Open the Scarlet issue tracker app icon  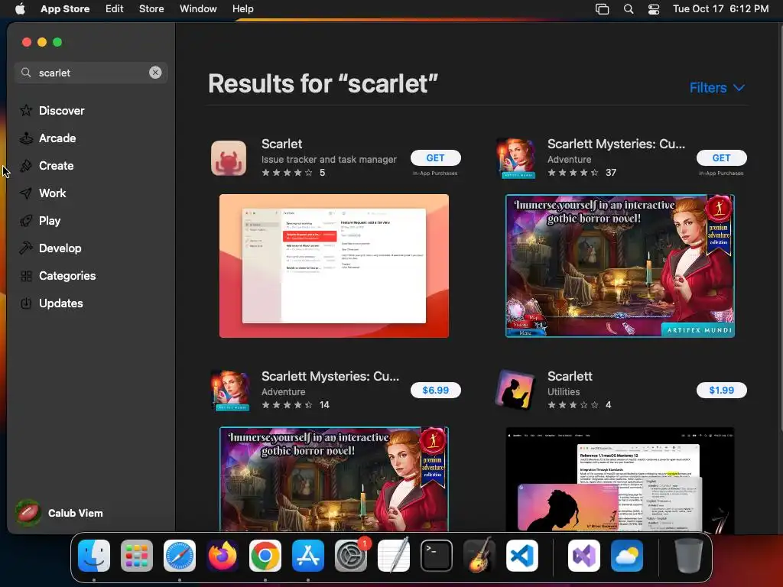tap(229, 157)
